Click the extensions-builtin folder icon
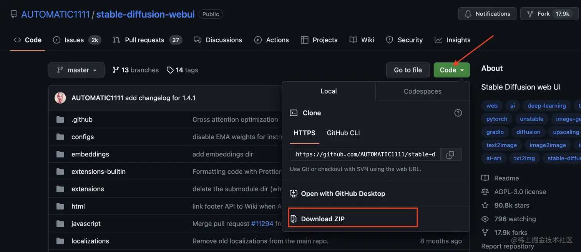Viewport: 581px width, 252px height. [60, 171]
